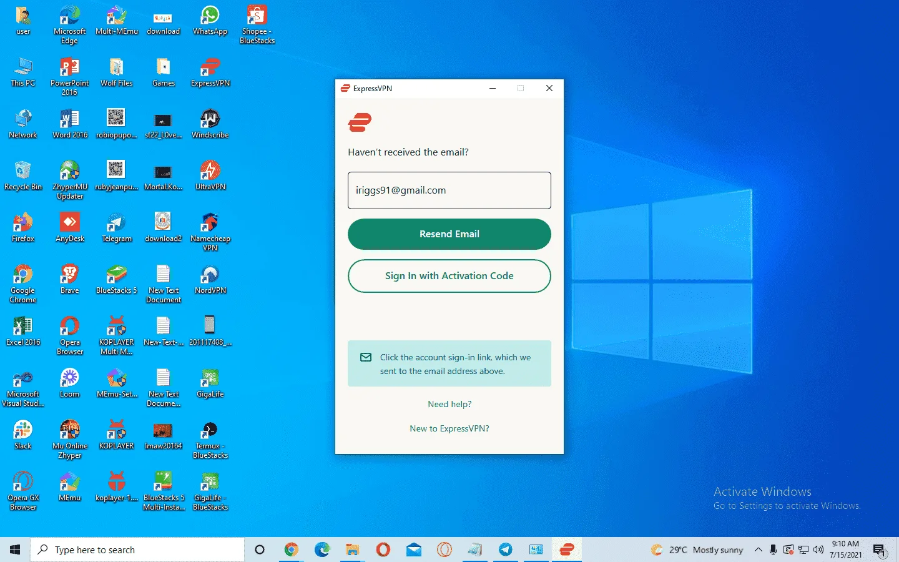
Task: Open the notification center
Action: point(880,550)
